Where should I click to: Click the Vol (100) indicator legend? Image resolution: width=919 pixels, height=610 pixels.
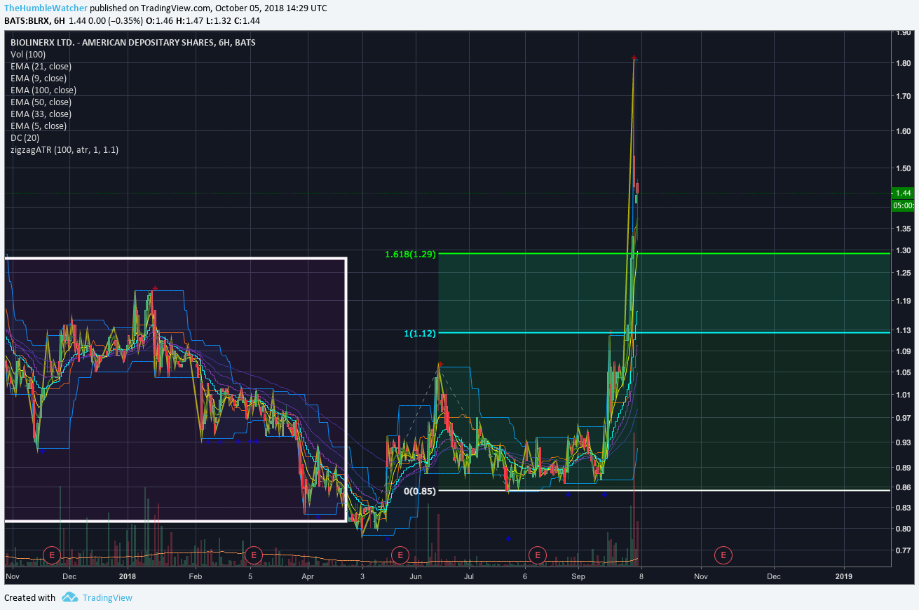[28, 54]
